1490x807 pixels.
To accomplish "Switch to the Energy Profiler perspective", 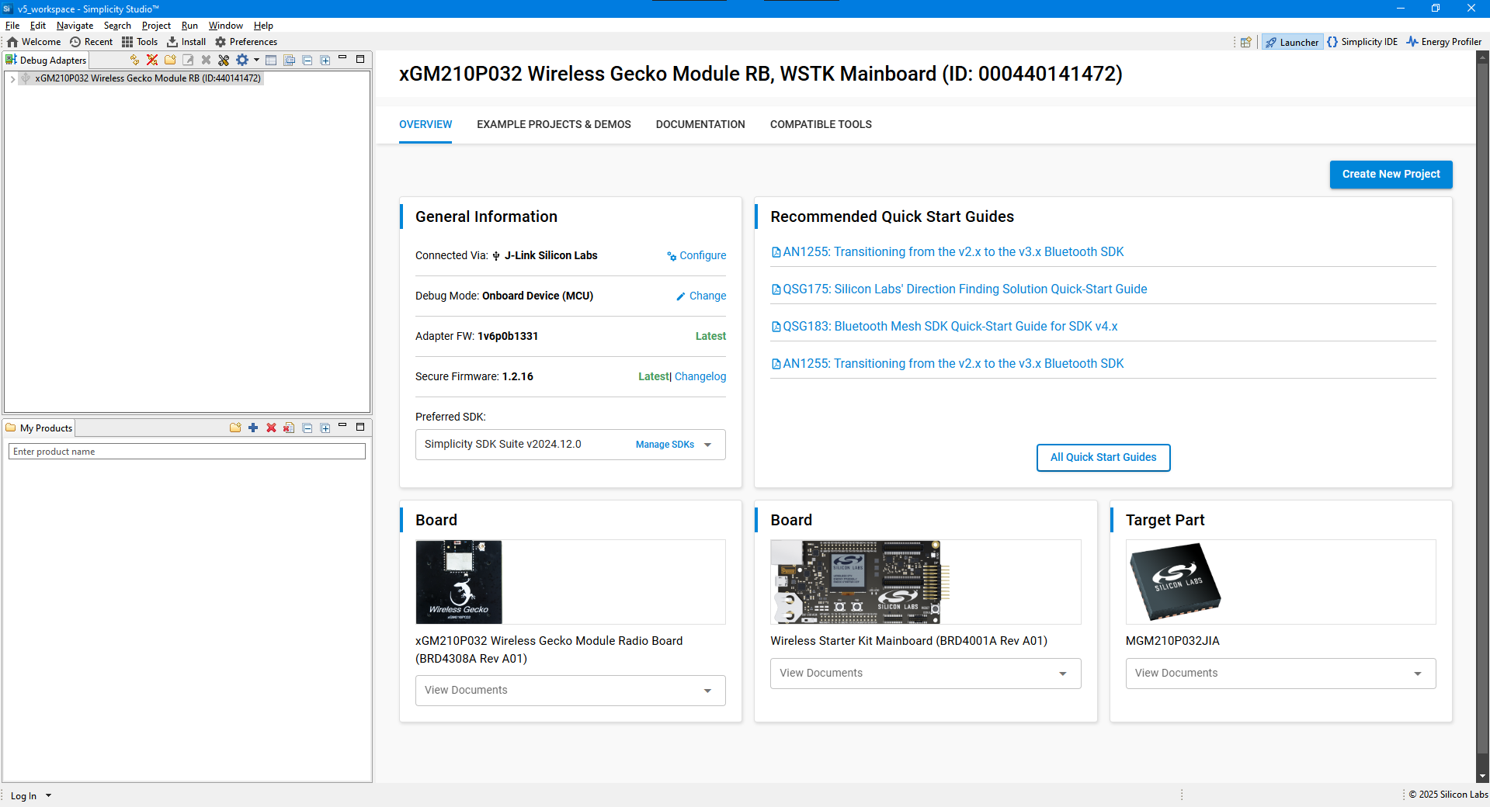I will 1444,42.
